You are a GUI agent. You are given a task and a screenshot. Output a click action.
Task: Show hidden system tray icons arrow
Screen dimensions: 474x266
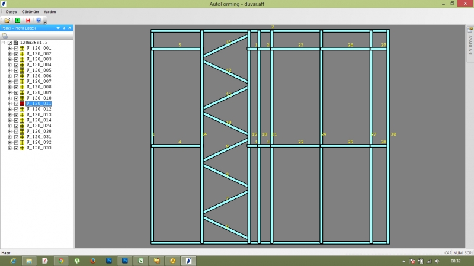[x=403, y=261]
